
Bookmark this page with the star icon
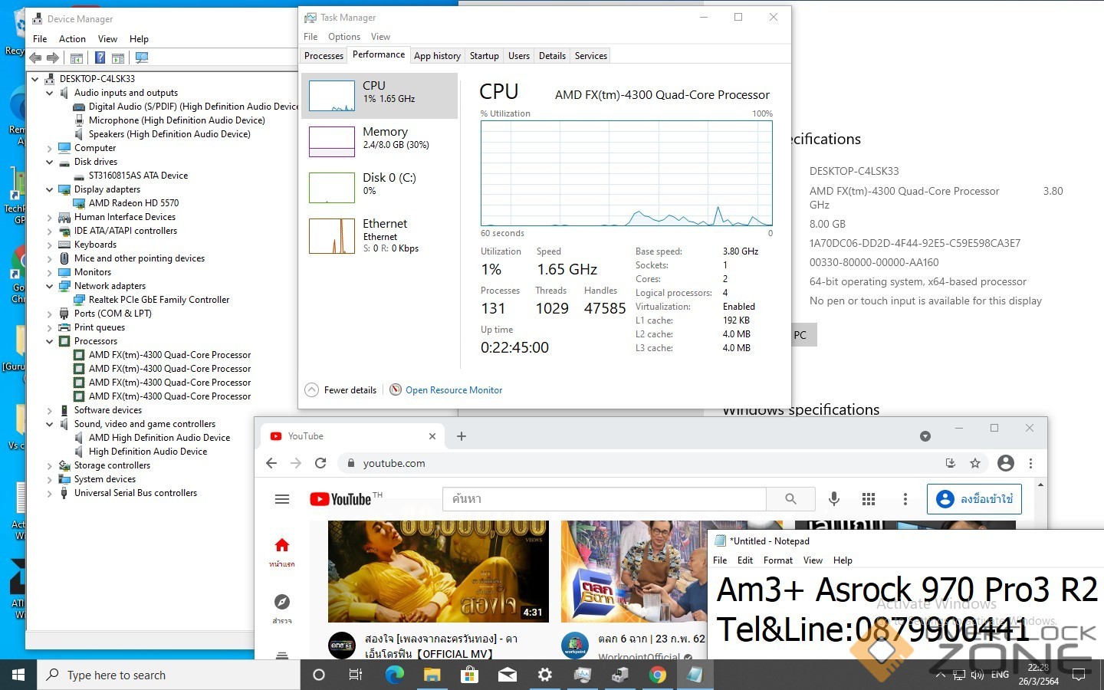point(975,463)
